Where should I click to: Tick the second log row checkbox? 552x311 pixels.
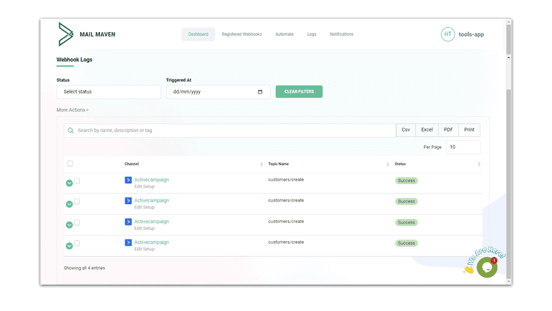click(77, 202)
